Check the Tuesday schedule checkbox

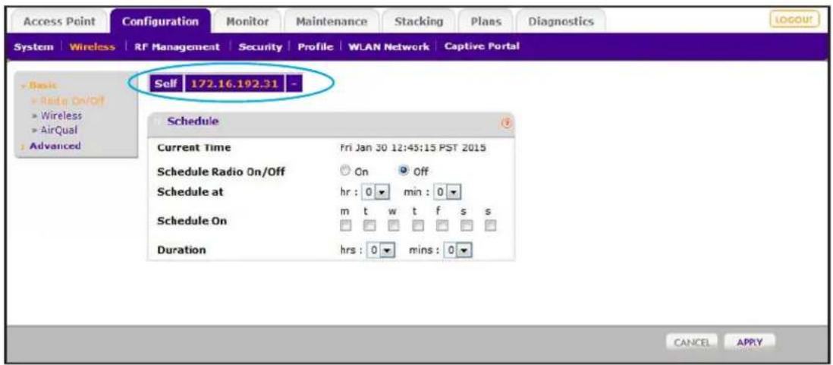(369, 226)
